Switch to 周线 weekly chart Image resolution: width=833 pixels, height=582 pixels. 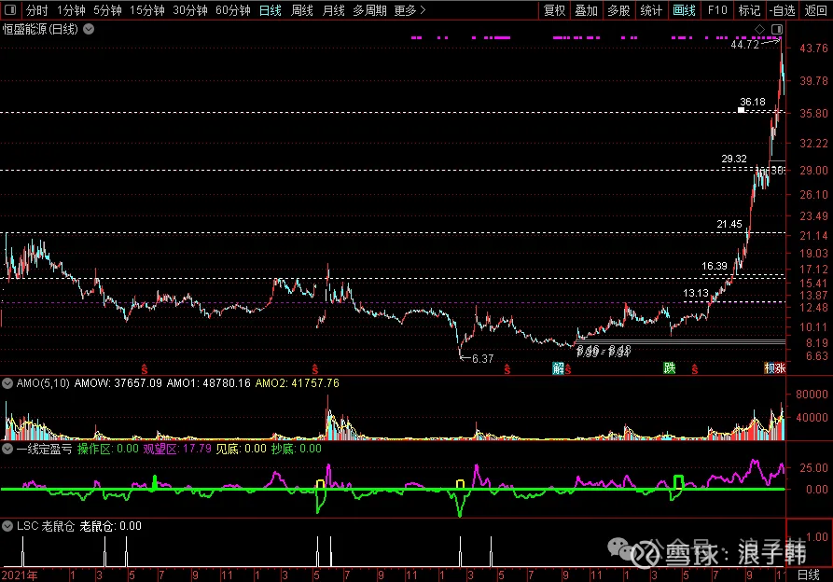pyautogui.click(x=302, y=10)
